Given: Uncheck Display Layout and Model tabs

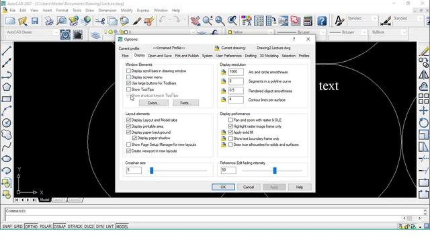Looking at the screenshot, I should (x=128, y=120).
